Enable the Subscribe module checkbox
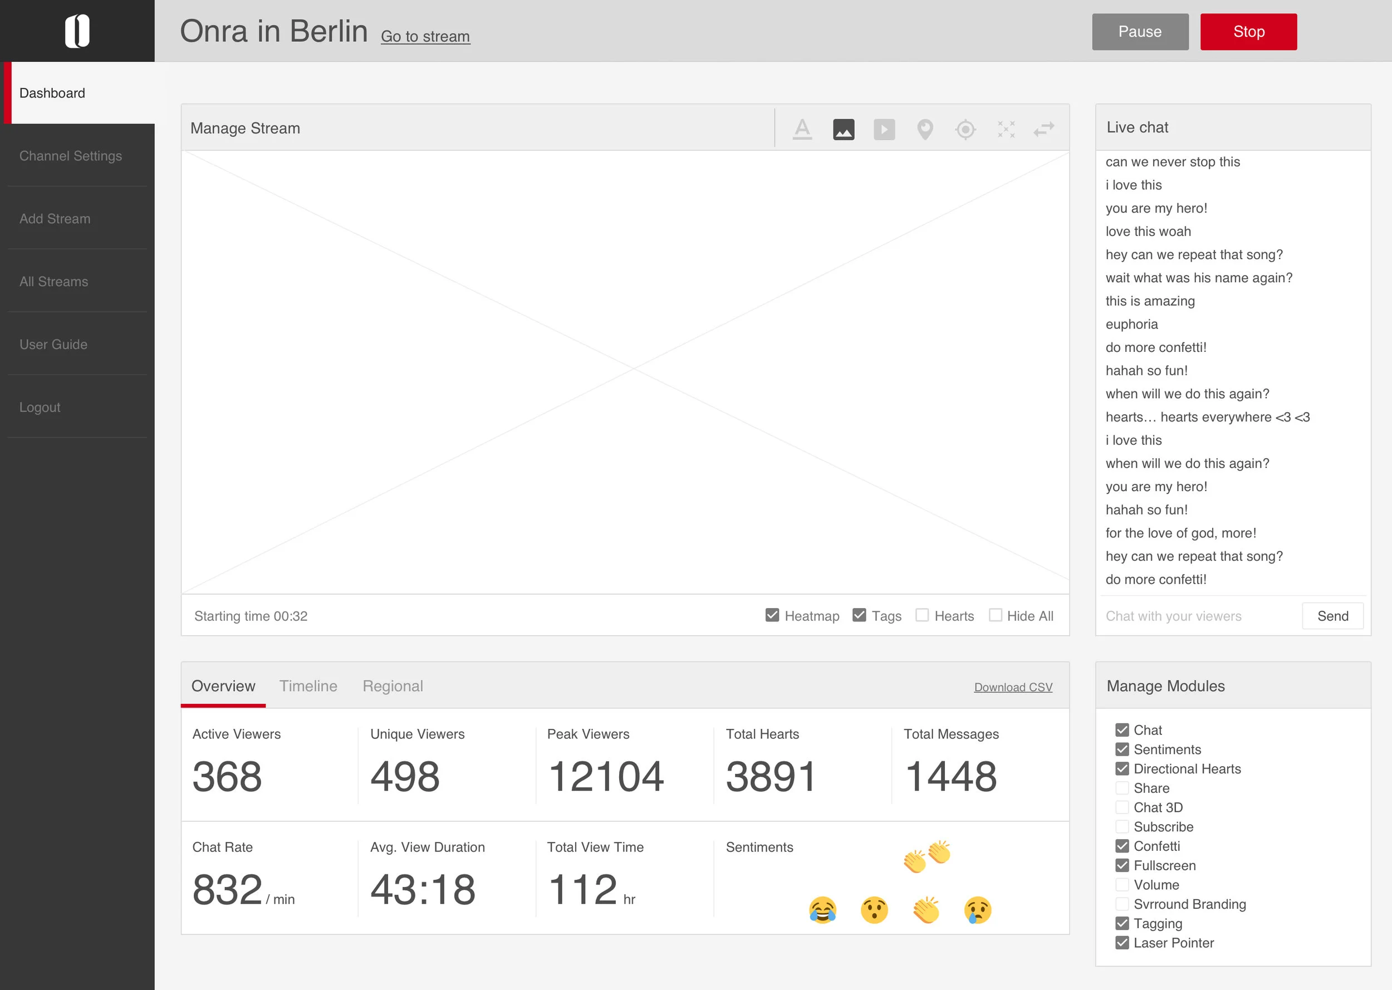 click(x=1122, y=827)
